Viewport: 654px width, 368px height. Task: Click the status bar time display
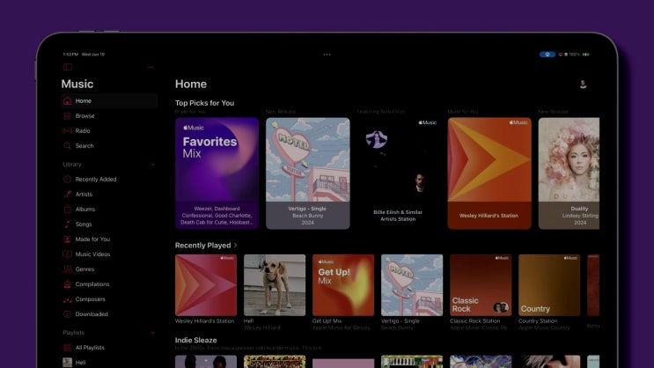pyautogui.click(x=70, y=55)
